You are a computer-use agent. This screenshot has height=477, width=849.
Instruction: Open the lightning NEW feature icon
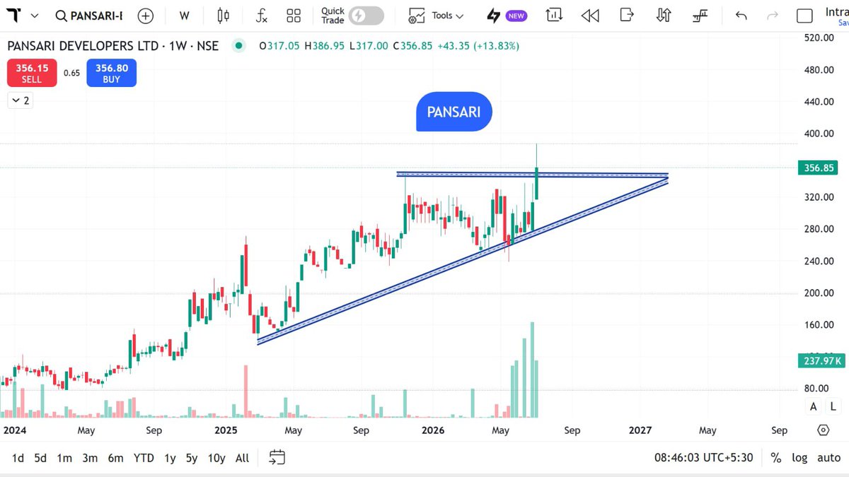tap(507, 16)
